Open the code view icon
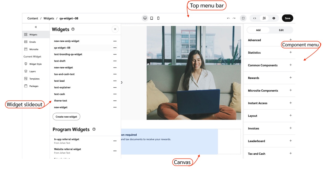This screenshot has width=323, height=181. [255, 18]
